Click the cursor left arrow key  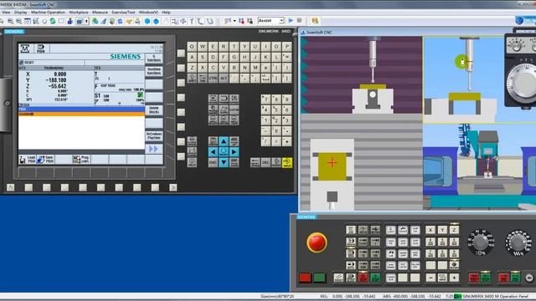coord(213,151)
